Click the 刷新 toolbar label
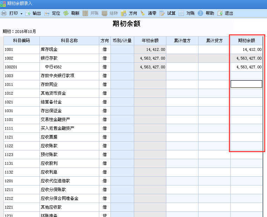 (x=75, y=13)
